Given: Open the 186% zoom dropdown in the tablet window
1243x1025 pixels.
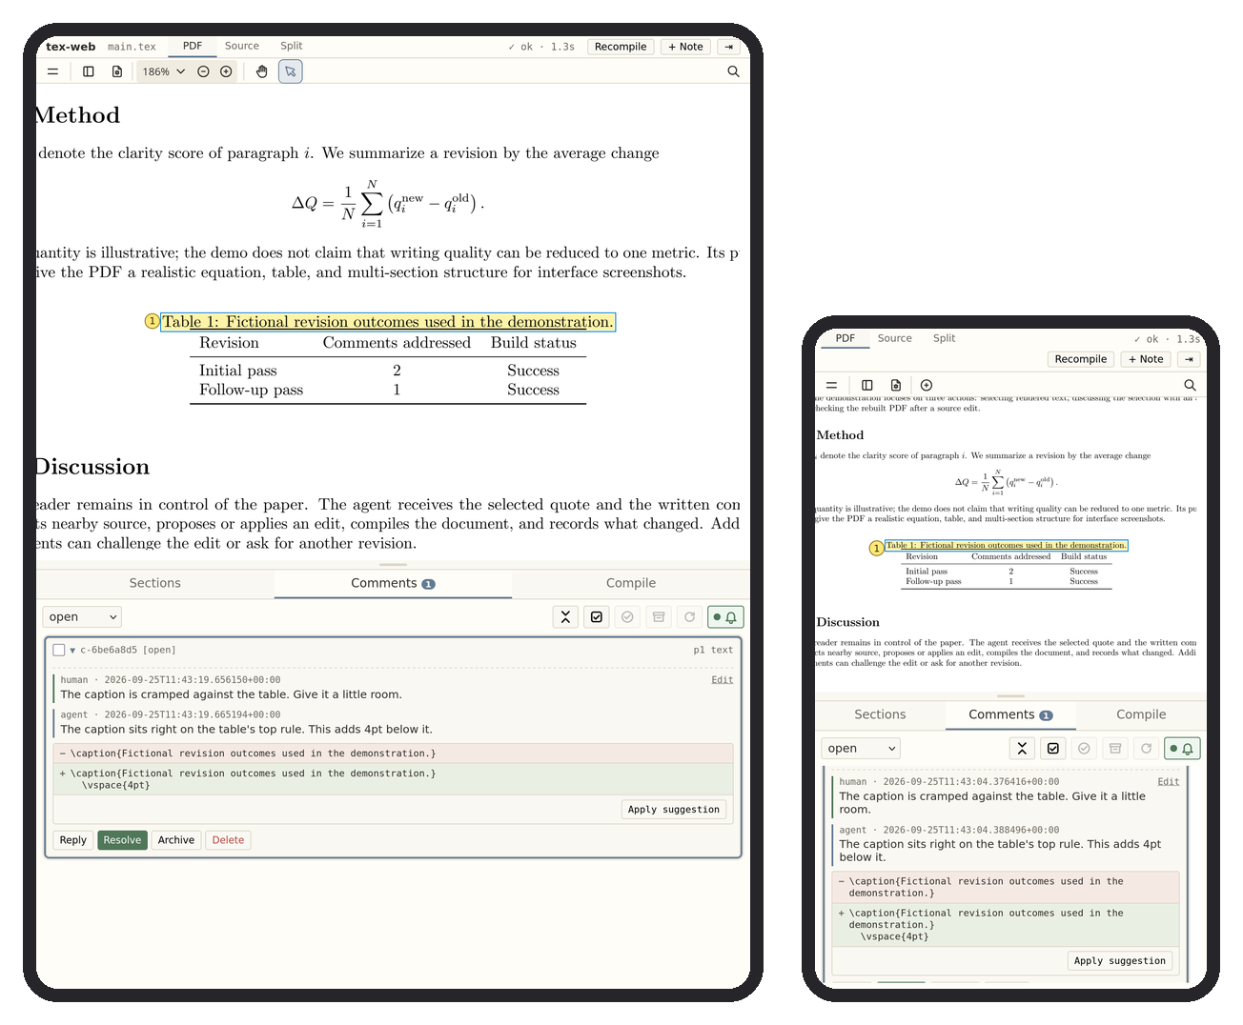Looking at the screenshot, I should point(164,71).
